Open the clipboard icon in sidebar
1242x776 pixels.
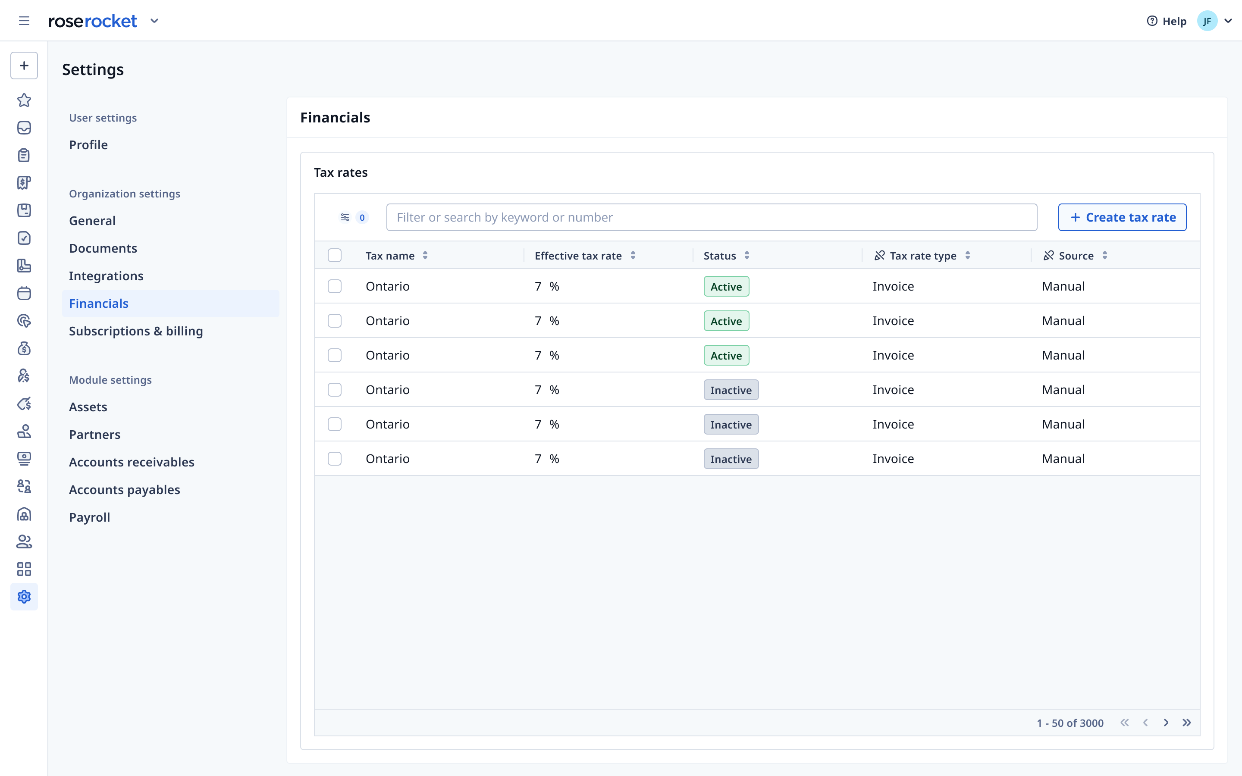click(24, 155)
